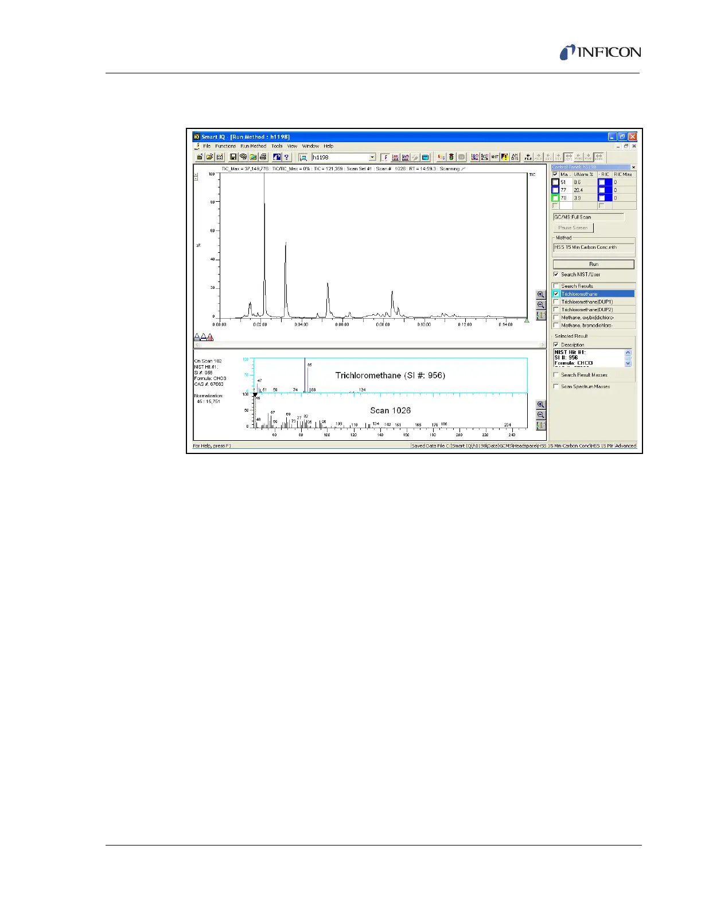
Task: Click the red-striped triangle marker under the chromatogram
Action: (x=210, y=338)
